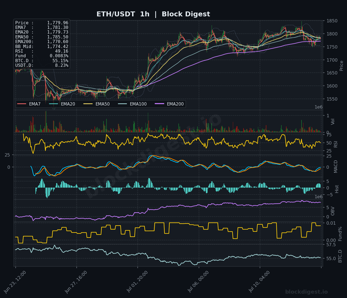The width and height of the screenshot is (347, 298).
Task: Click the 1700 price axis label
Action: [332, 60]
